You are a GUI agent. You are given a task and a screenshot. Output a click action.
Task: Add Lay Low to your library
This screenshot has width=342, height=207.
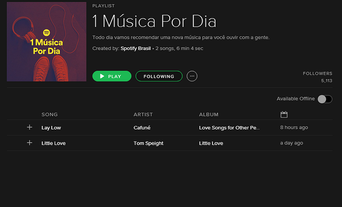pyautogui.click(x=29, y=127)
